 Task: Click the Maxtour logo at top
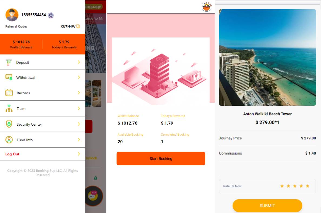coord(206,7)
